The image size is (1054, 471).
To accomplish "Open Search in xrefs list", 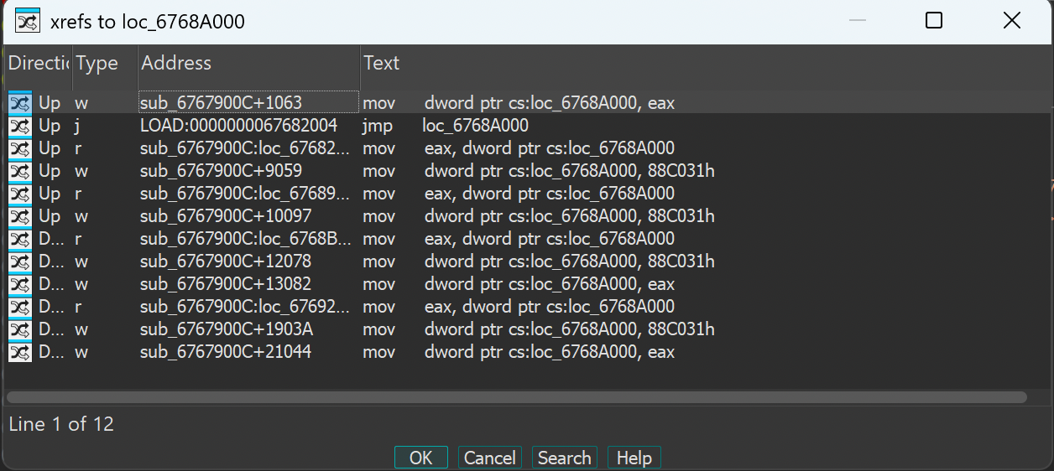I will click(565, 458).
